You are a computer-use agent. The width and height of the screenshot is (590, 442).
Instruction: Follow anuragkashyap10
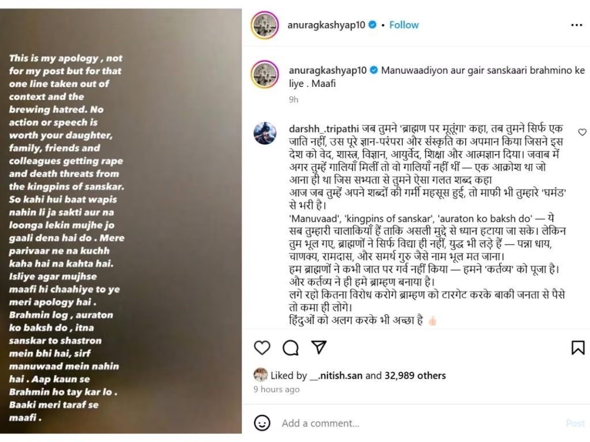404,25
